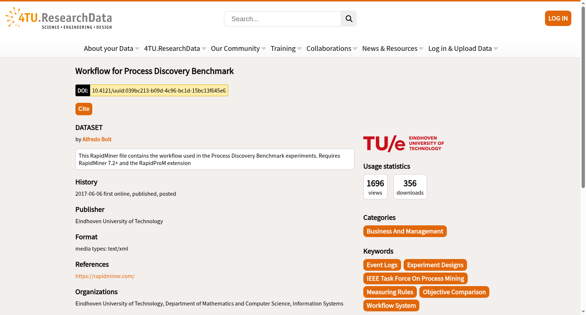This screenshot has width=586, height=315.
Task: Expand the News & Resources dropdown arrow
Action: coord(421,49)
